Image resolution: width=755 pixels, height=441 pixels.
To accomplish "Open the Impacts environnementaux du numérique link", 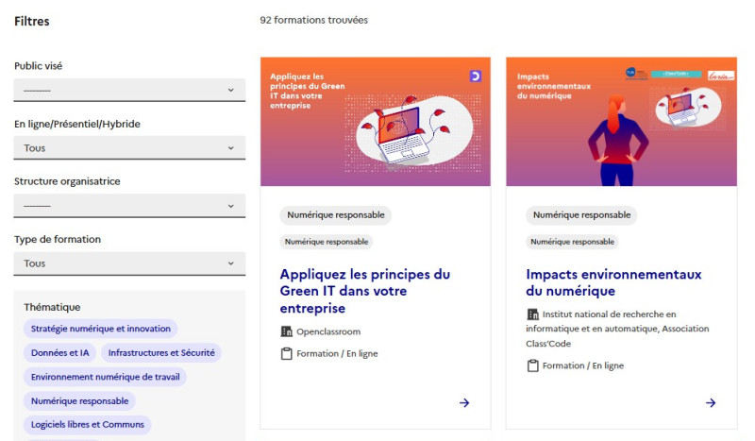I will (613, 282).
